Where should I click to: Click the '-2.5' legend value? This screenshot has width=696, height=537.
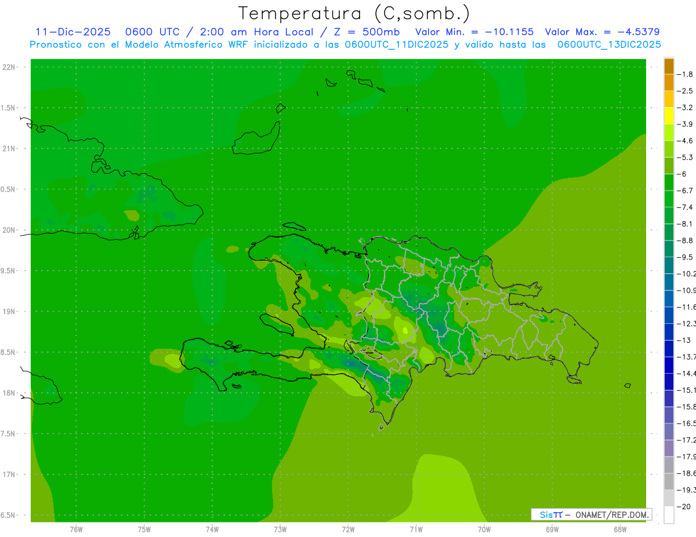pos(686,91)
